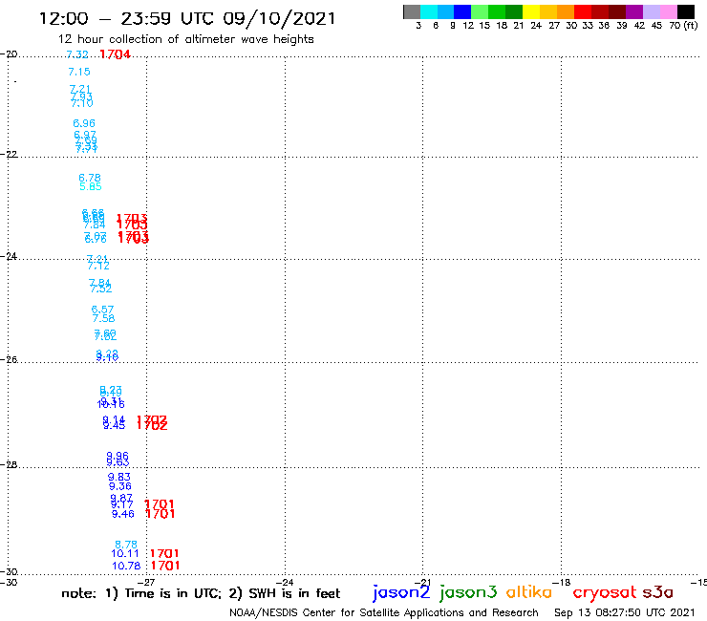Select the wave height value 7.52
This screenshot has height=621, width=707.
(x=101, y=289)
